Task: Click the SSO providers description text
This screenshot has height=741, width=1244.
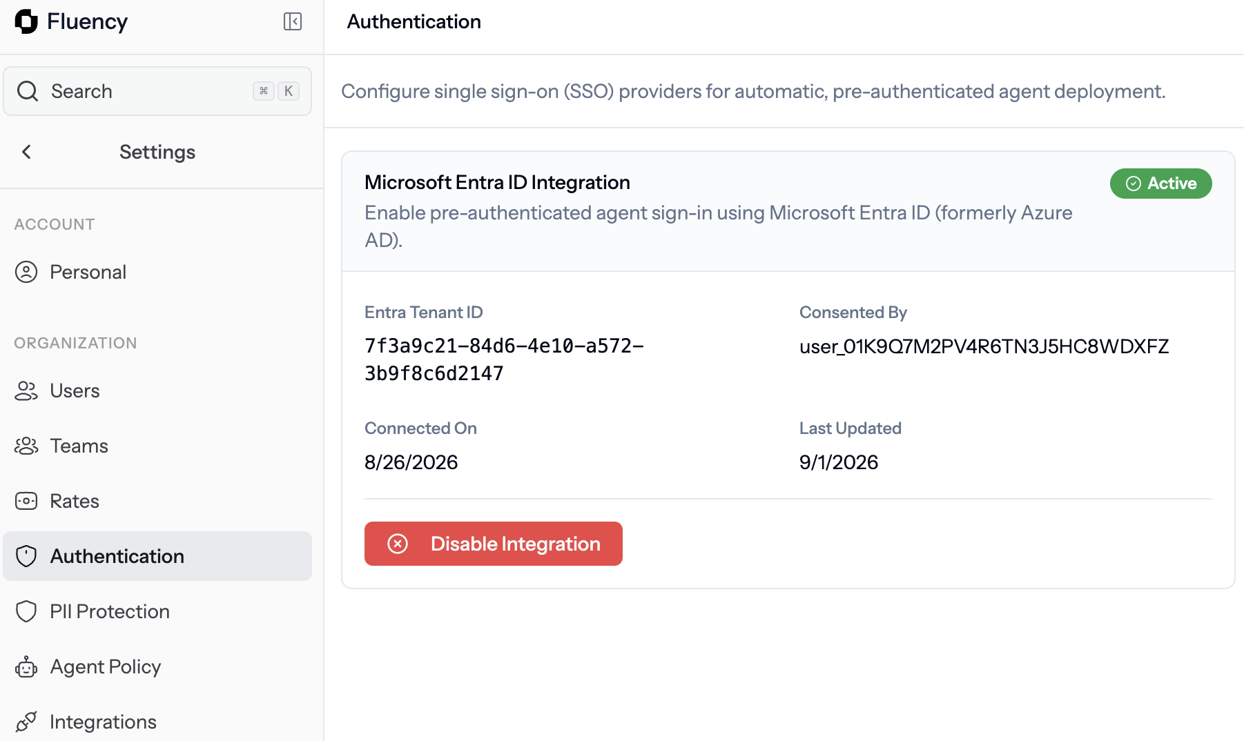Action: tap(753, 91)
